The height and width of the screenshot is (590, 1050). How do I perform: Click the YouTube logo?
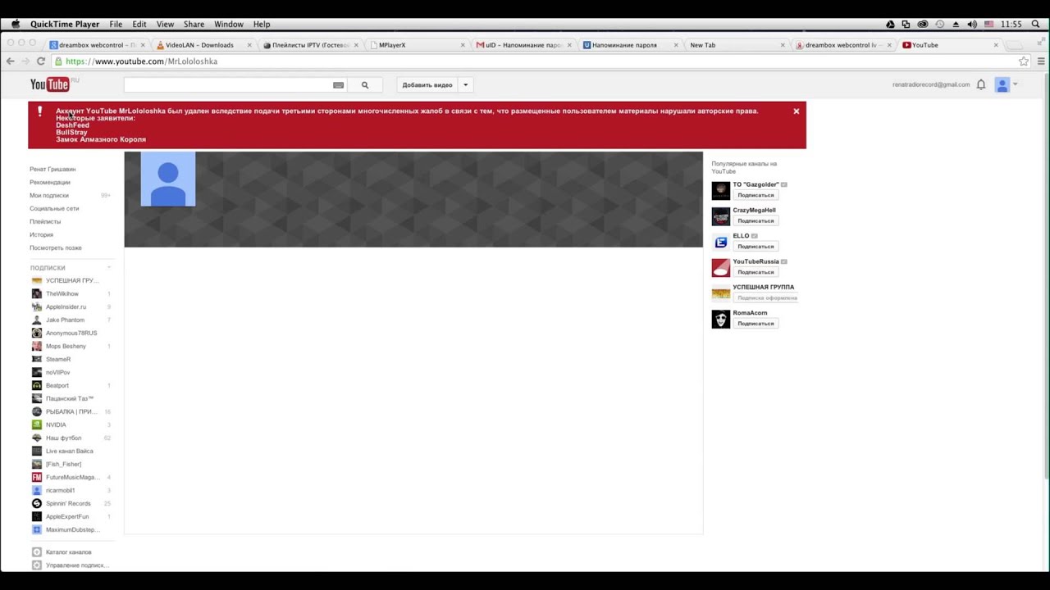click(50, 84)
